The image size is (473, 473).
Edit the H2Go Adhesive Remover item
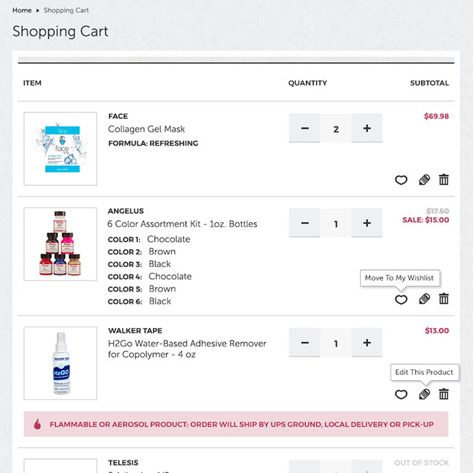click(x=424, y=394)
